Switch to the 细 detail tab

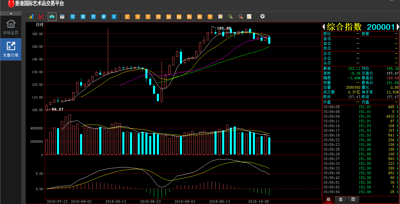click(x=329, y=200)
